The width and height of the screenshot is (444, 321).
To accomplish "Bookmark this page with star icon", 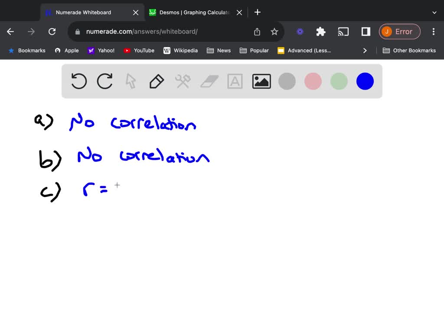I will (274, 32).
